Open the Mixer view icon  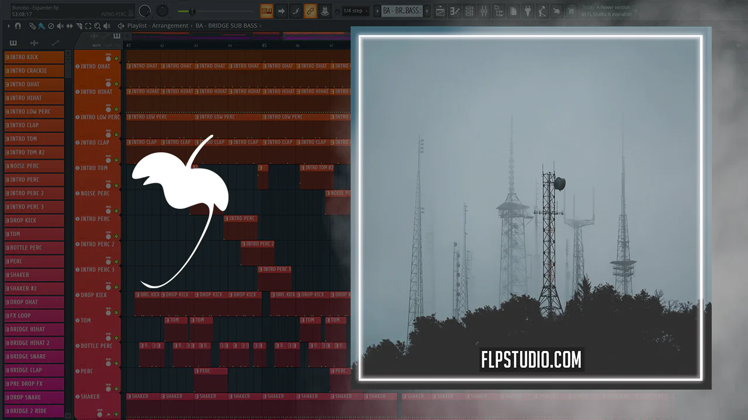coord(484,10)
